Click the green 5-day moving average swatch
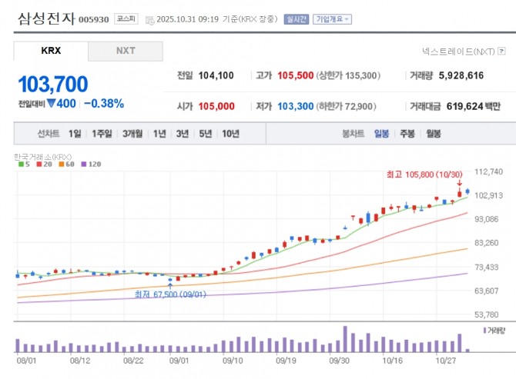The width and height of the screenshot is (516, 379). pos(16,164)
